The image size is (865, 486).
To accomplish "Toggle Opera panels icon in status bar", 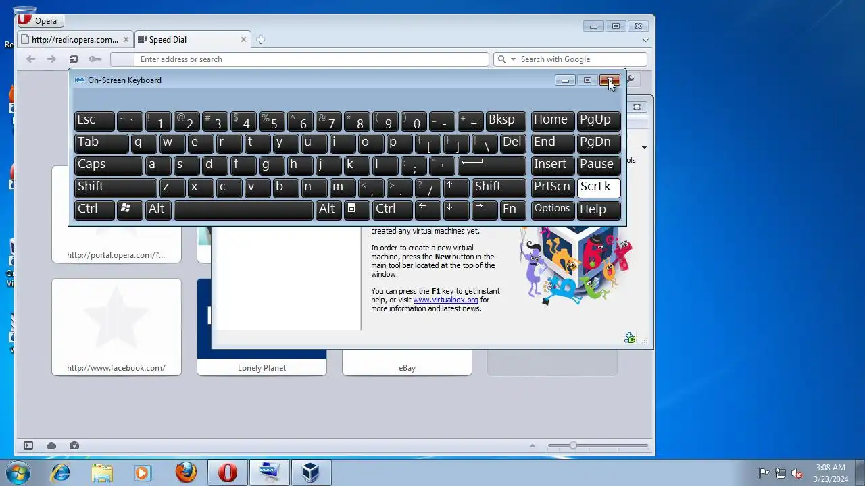I will coord(28,446).
